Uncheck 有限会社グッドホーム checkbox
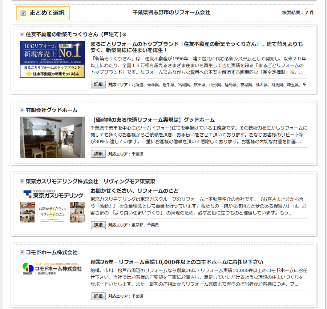This screenshot has width=327, height=309. [x=22, y=110]
